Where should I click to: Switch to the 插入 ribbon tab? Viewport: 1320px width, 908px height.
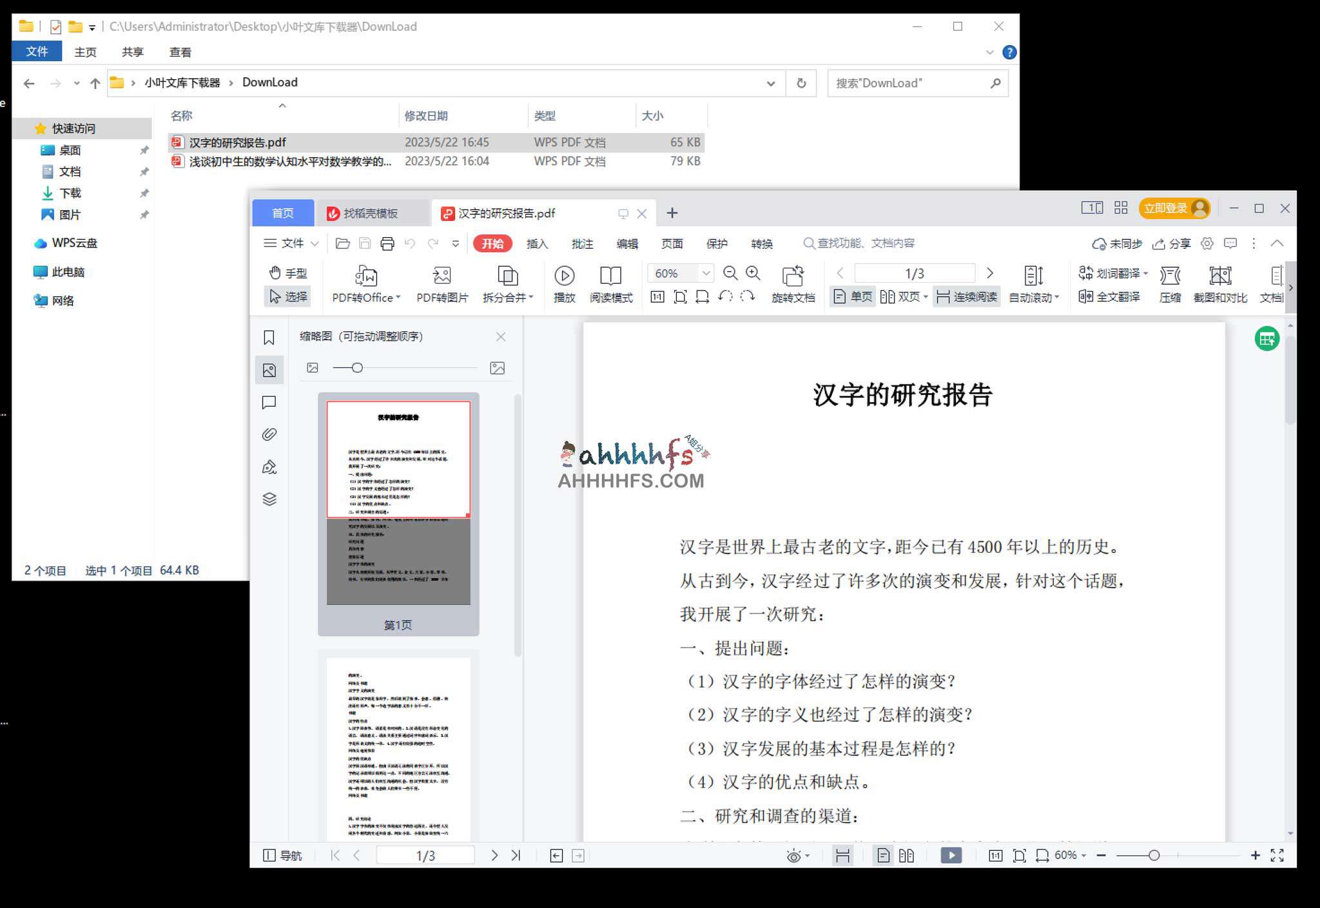point(538,244)
